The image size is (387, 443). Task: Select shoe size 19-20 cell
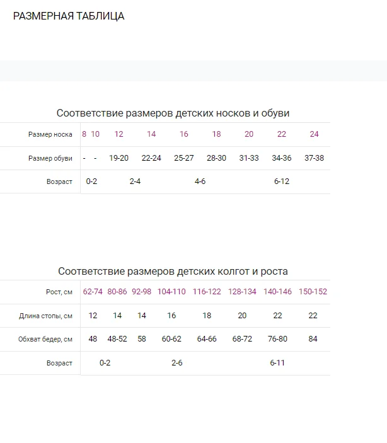pos(118,158)
